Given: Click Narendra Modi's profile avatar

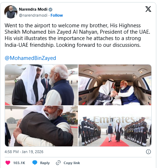Looking at the screenshot, I should pos(11,12).
